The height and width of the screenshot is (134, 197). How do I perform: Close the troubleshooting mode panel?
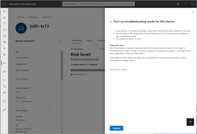pos(193,12)
